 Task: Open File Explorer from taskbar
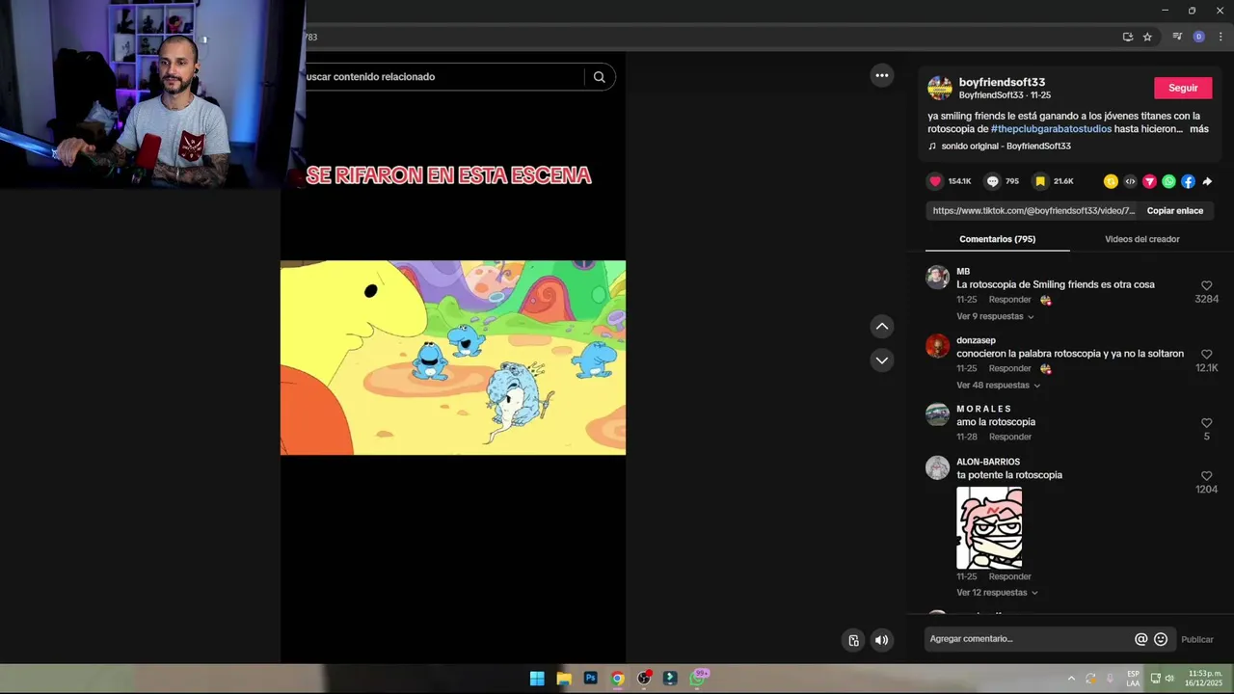pyautogui.click(x=564, y=679)
